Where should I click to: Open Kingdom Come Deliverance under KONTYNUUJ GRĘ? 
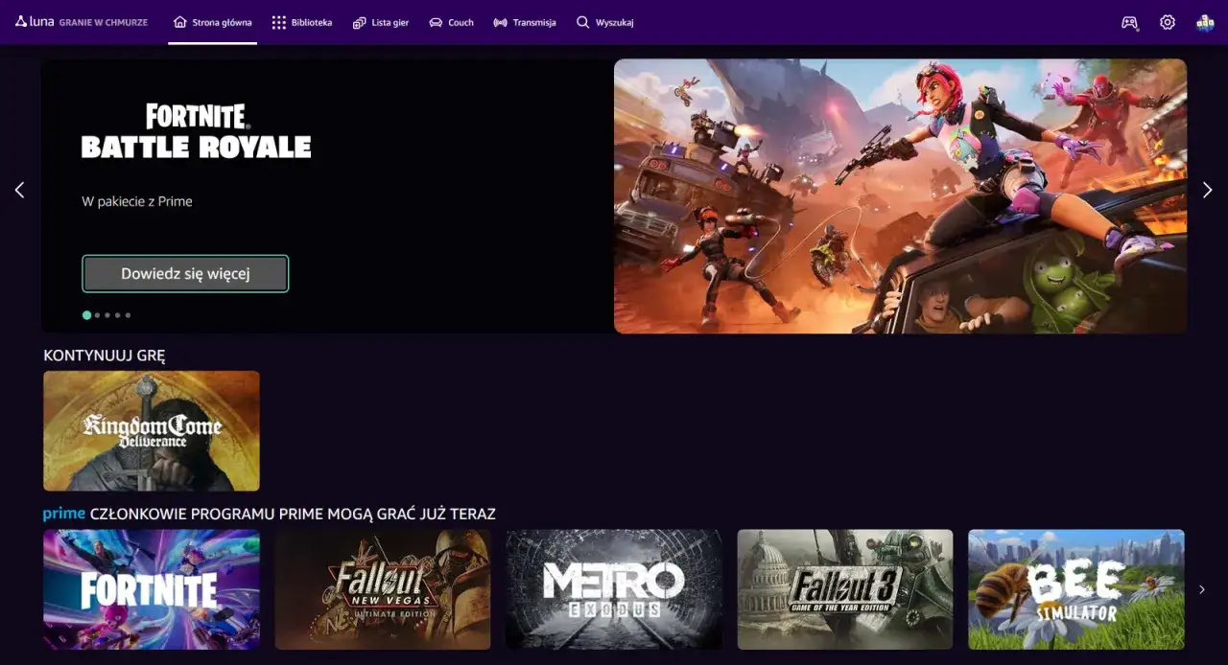(151, 430)
